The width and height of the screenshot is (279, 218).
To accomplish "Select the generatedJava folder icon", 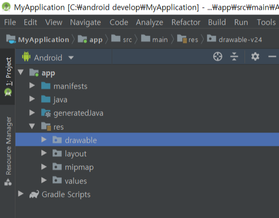I will coord(46,113).
